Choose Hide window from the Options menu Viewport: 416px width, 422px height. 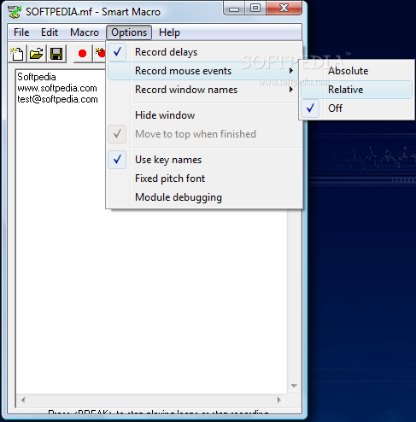coord(204,115)
